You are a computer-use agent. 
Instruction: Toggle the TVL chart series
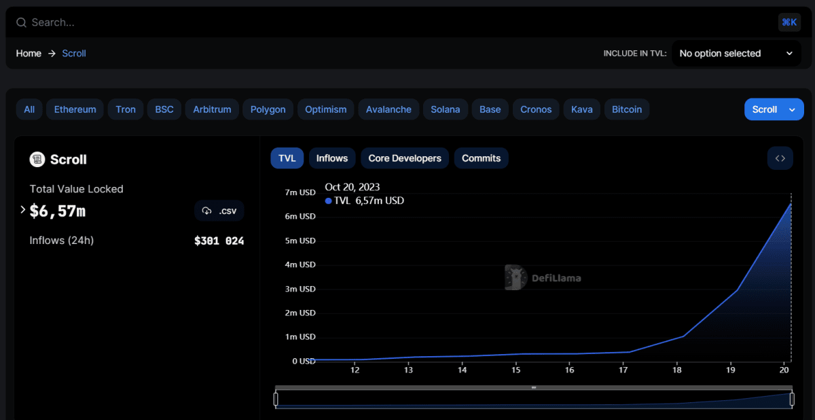[x=287, y=158]
